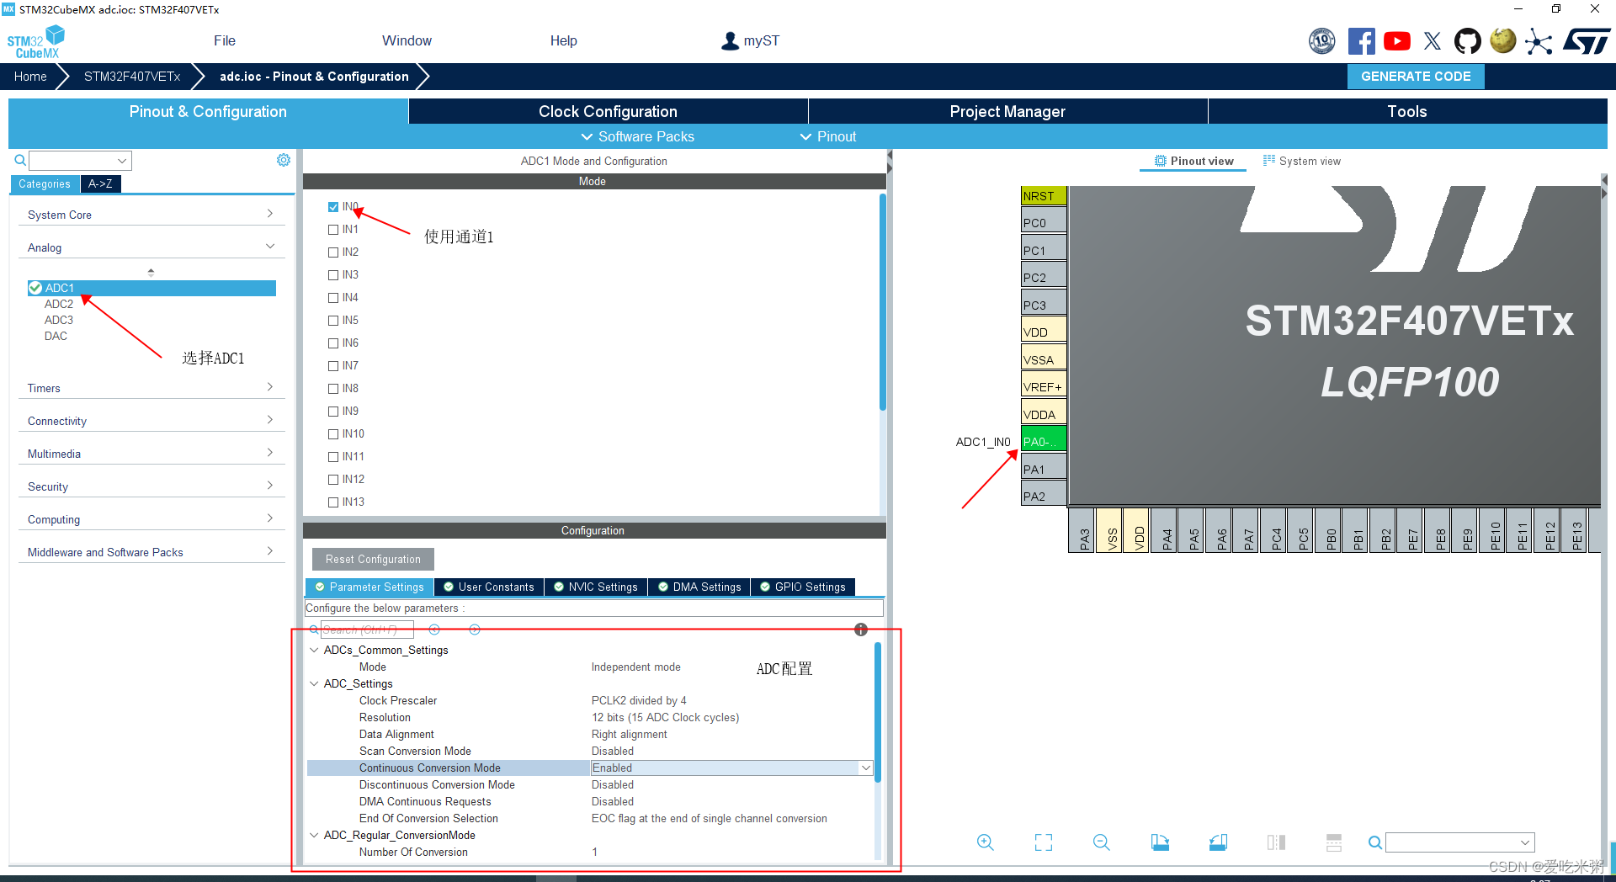Screen dimensions: 1616x882
Task: Click the parameter search input field
Action: 367,630
